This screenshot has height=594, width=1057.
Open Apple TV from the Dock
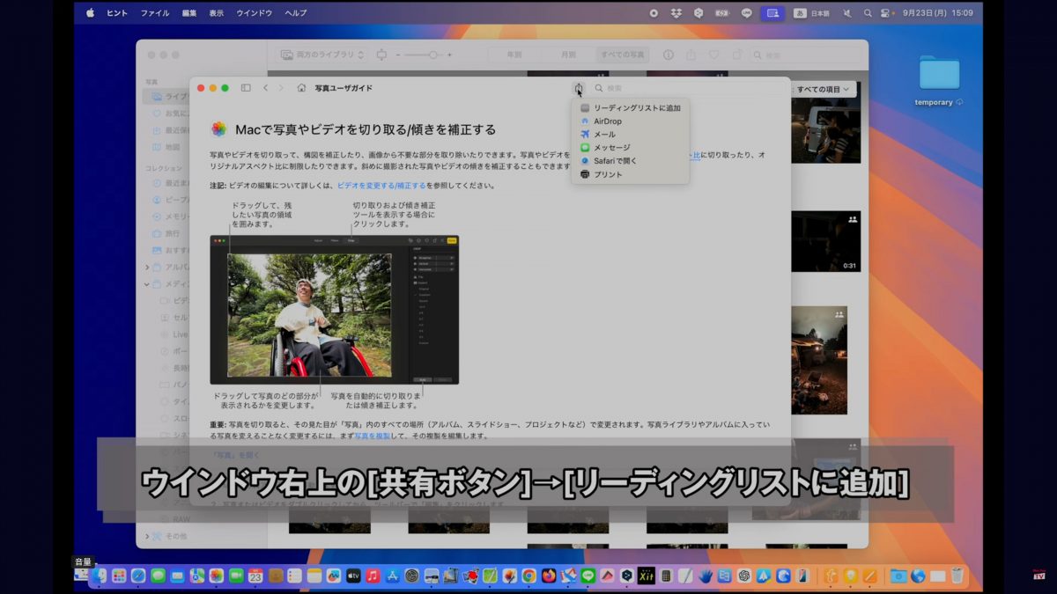click(x=353, y=576)
